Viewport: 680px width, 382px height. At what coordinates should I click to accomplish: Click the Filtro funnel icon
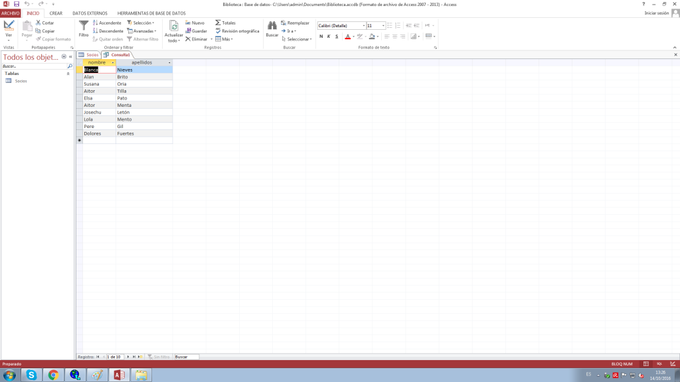pyautogui.click(x=84, y=26)
